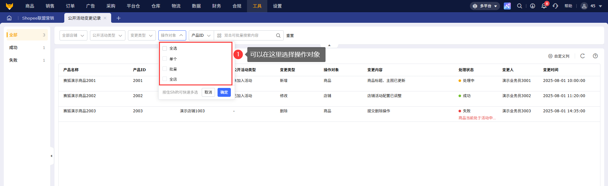This screenshot has height=186, width=608.
Task: Click product name 赛狐演示商品2001
Action: click(79, 81)
